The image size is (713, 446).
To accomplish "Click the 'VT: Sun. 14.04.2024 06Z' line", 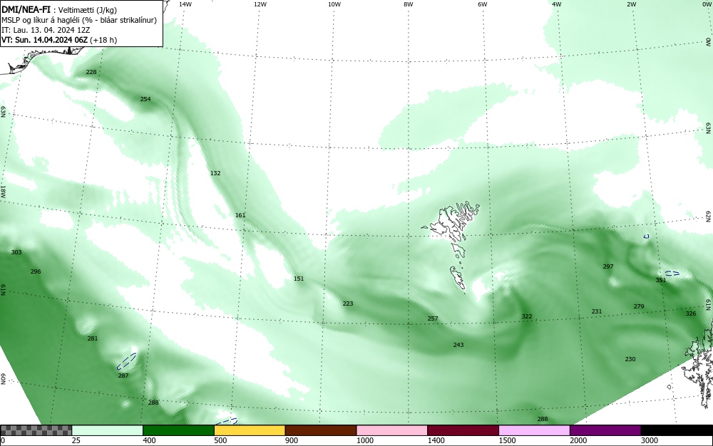I will [44, 40].
